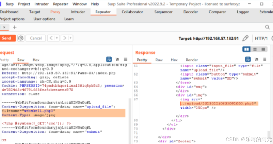Open the Help menu
This screenshot has width=273, height=144.
[x=95, y=4]
